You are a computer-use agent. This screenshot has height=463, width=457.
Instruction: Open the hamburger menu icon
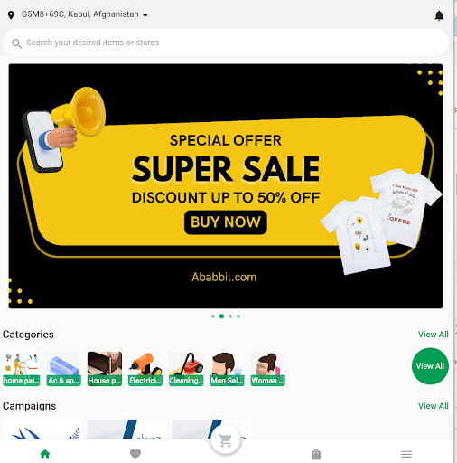[406, 454]
